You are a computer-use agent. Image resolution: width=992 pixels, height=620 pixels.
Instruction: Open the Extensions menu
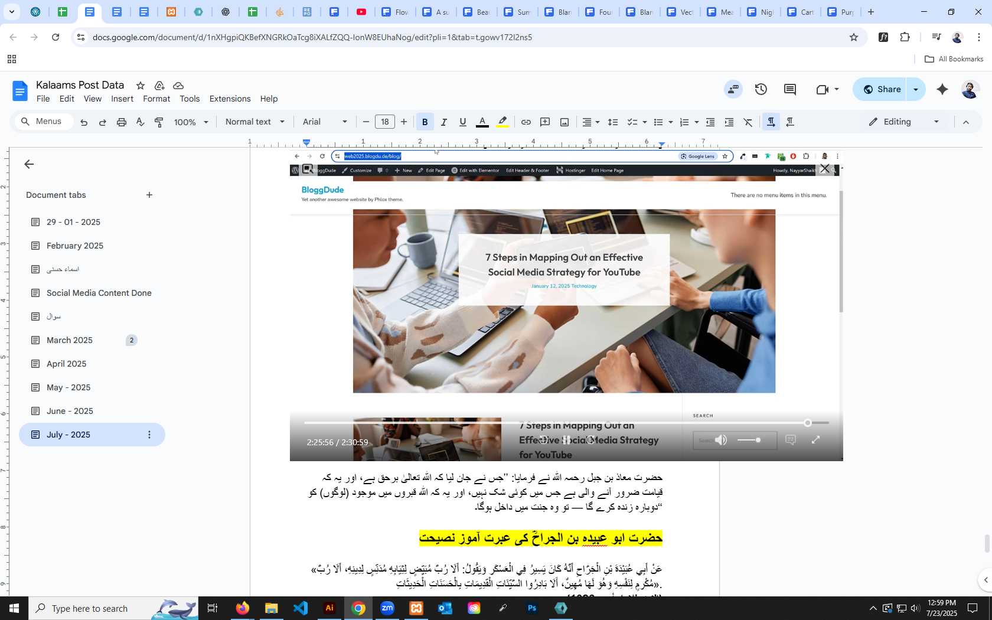click(230, 99)
